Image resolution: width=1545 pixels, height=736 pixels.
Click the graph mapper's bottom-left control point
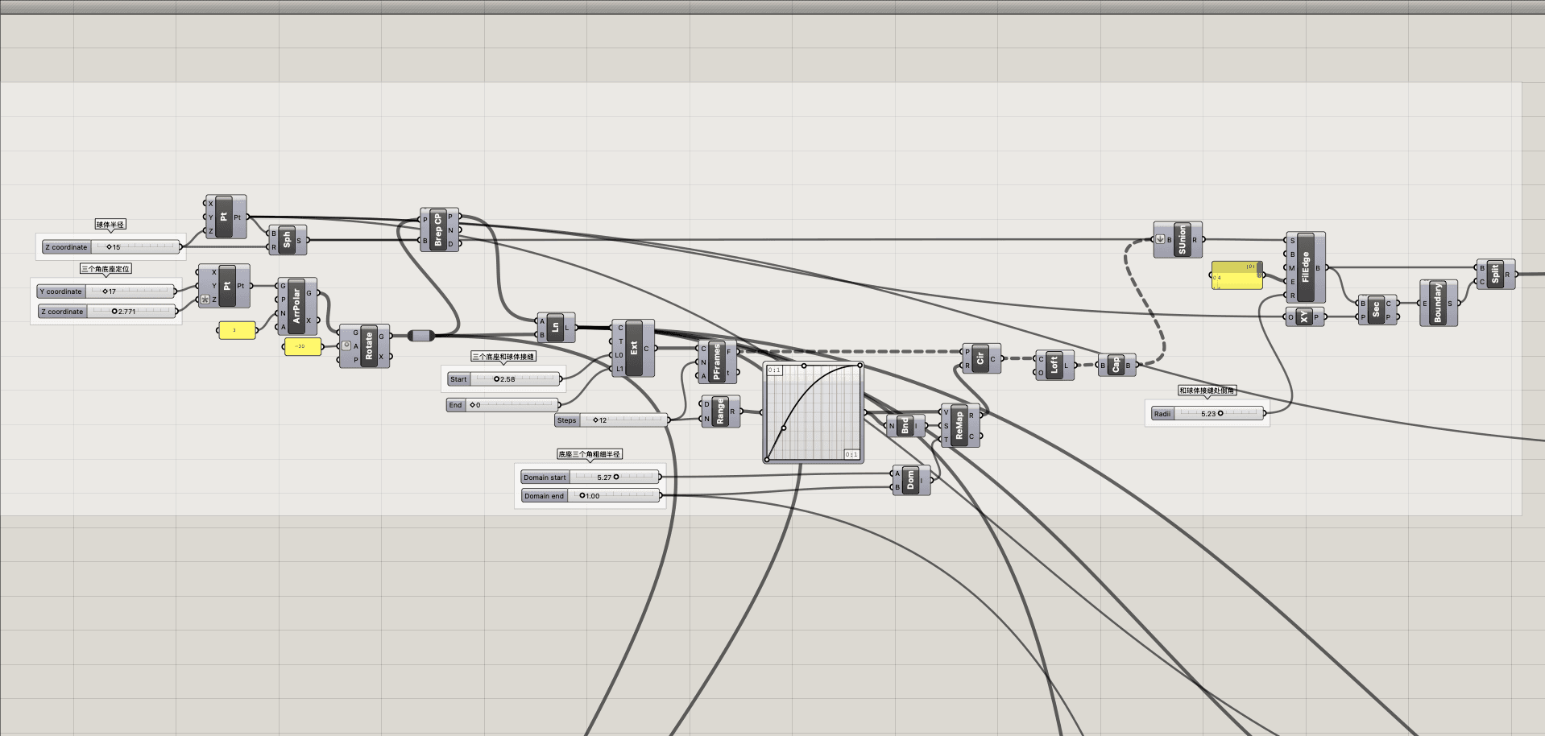[767, 459]
